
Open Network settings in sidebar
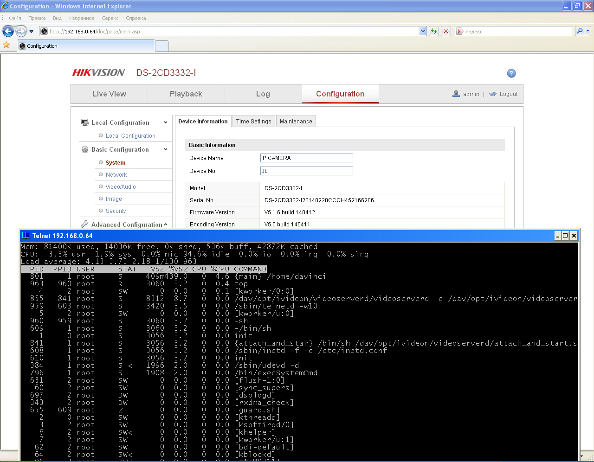tap(116, 175)
